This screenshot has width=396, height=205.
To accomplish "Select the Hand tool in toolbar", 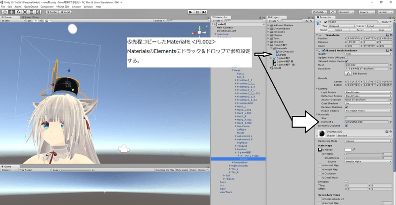I will point(5,12).
